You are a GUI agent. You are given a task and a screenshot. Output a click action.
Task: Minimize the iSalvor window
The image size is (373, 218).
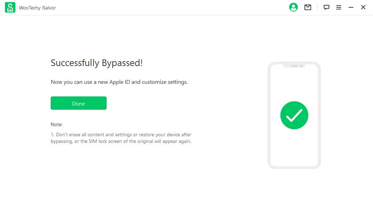click(351, 7)
